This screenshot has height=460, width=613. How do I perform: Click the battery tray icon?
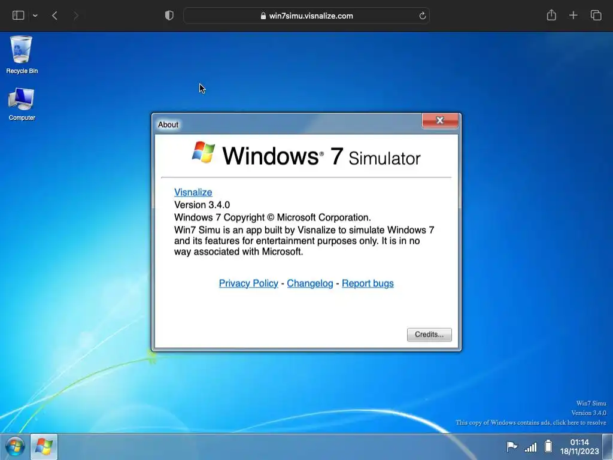(x=548, y=446)
